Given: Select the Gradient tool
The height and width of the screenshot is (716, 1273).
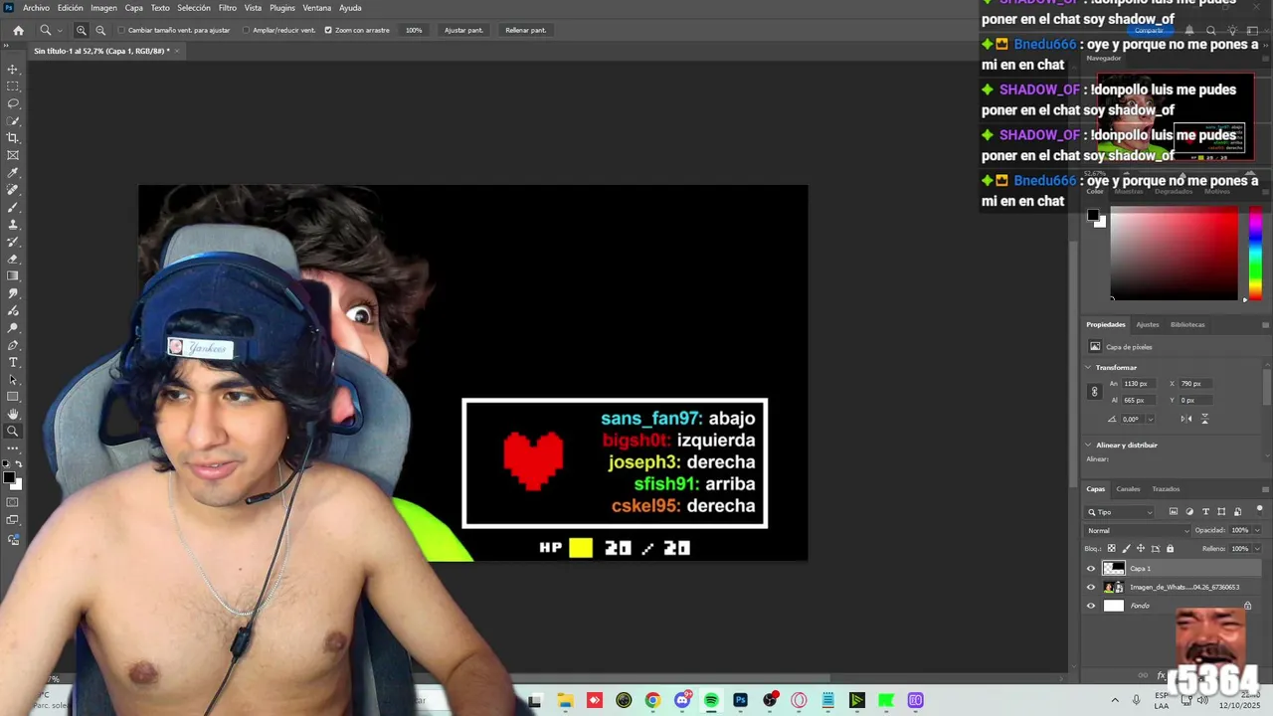Looking at the screenshot, I should tap(13, 275).
